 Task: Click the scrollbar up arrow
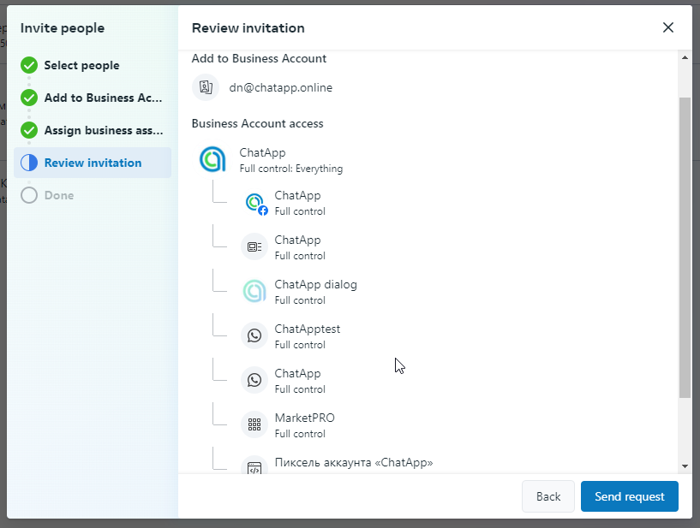[x=685, y=58]
